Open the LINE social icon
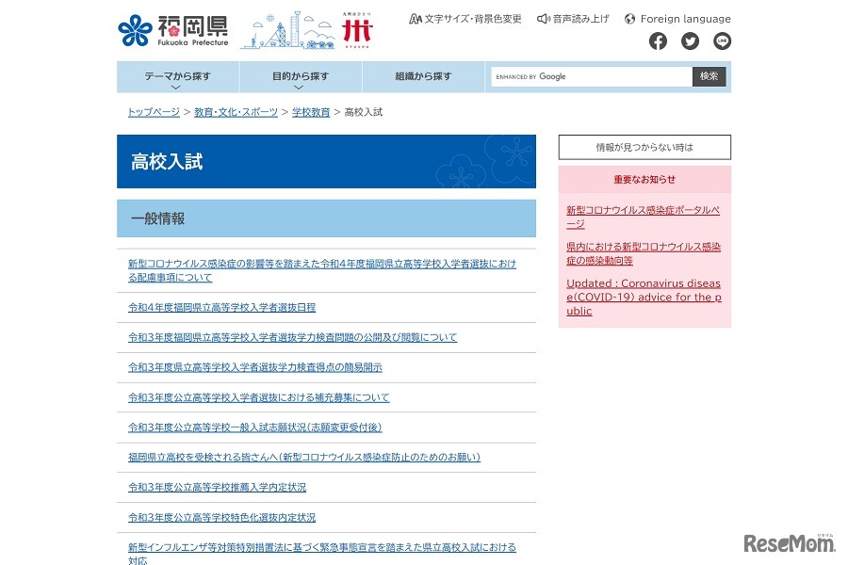Image resolution: width=848 pixels, height=565 pixels. click(722, 41)
